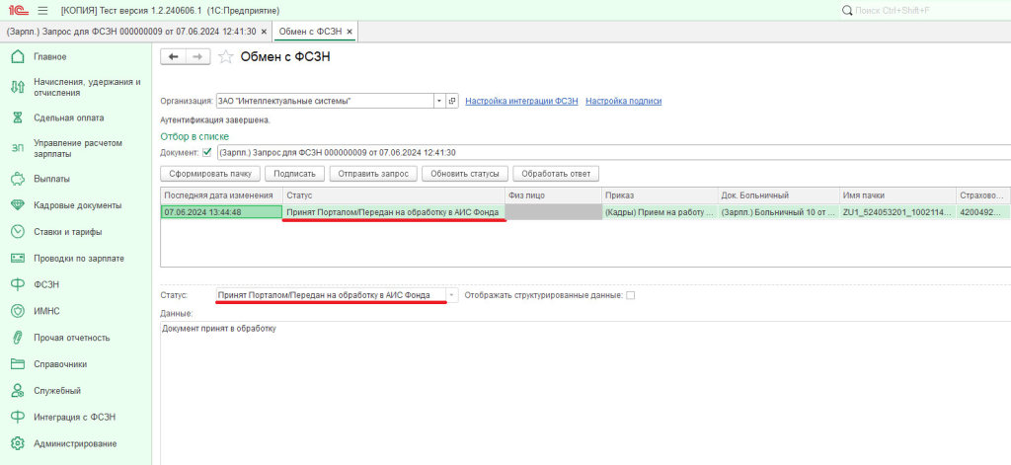Image resolution: width=1011 pixels, height=465 pixels.
Task: Open the Настройка интеграции ФСЗН link
Action: point(521,101)
